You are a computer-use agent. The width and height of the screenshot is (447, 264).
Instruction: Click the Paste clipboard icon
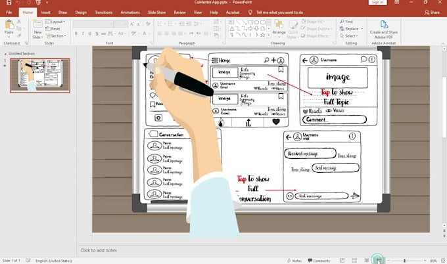point(9,25)
